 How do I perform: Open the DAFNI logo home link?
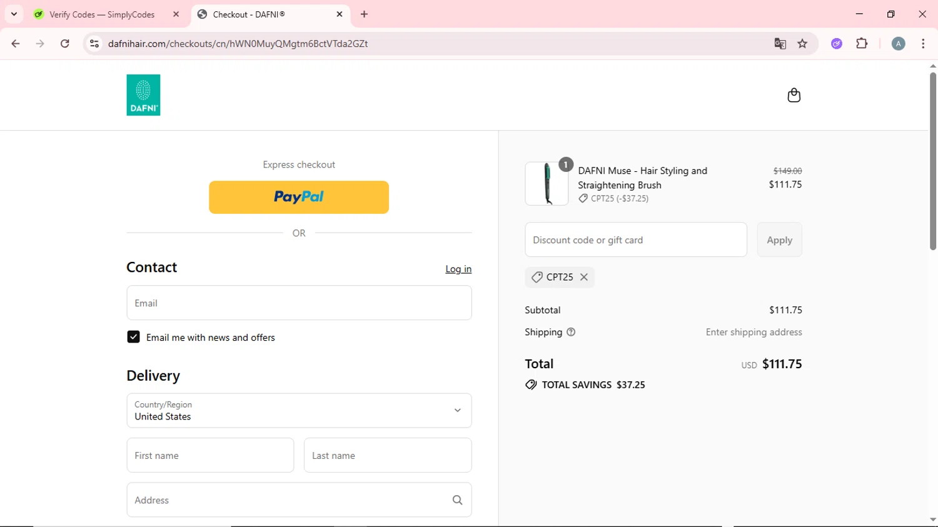(x=143, y=95)
